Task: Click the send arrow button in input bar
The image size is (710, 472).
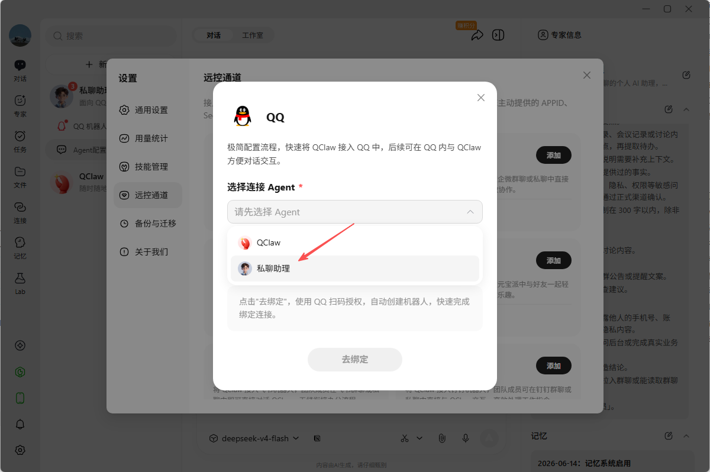Action: tap(489, 438)
